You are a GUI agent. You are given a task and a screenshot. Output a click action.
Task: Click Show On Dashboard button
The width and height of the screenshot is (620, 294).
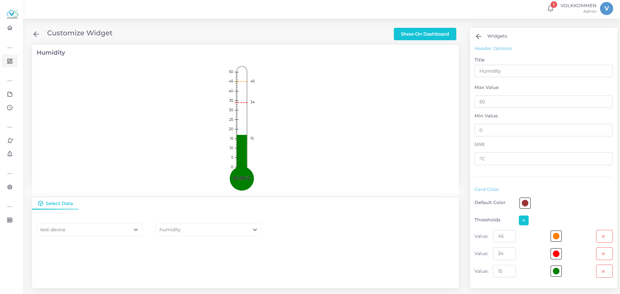[x=425, y=34]
